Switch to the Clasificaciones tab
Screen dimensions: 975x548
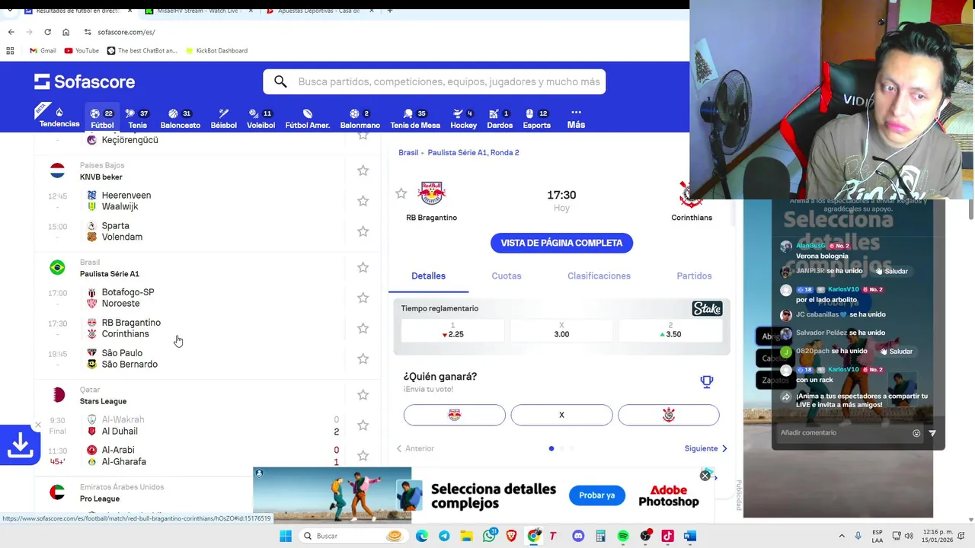(x=599, y=276)
